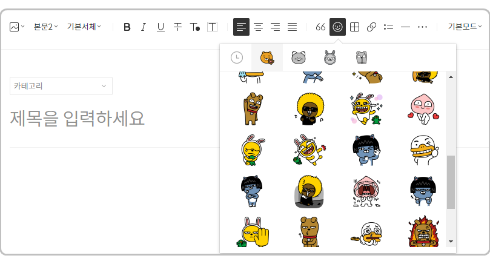Align text to the left

241,27
